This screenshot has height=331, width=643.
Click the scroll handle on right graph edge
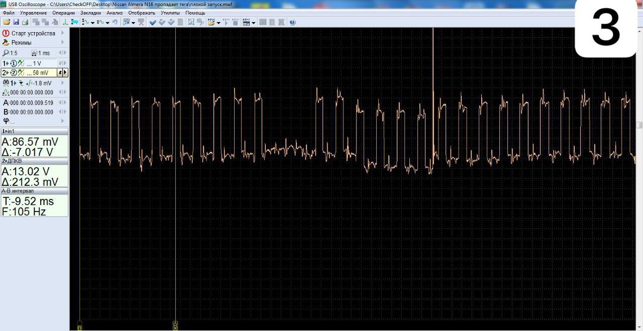point(640,124)
